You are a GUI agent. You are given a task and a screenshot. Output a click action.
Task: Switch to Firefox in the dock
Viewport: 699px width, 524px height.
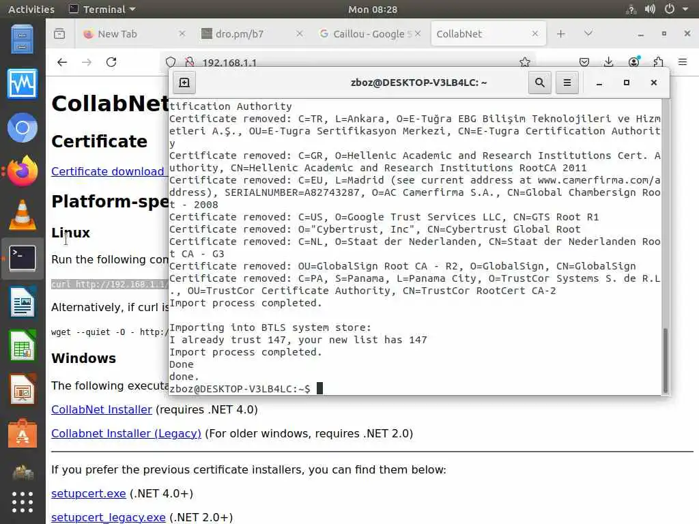[x=23, y=171]
